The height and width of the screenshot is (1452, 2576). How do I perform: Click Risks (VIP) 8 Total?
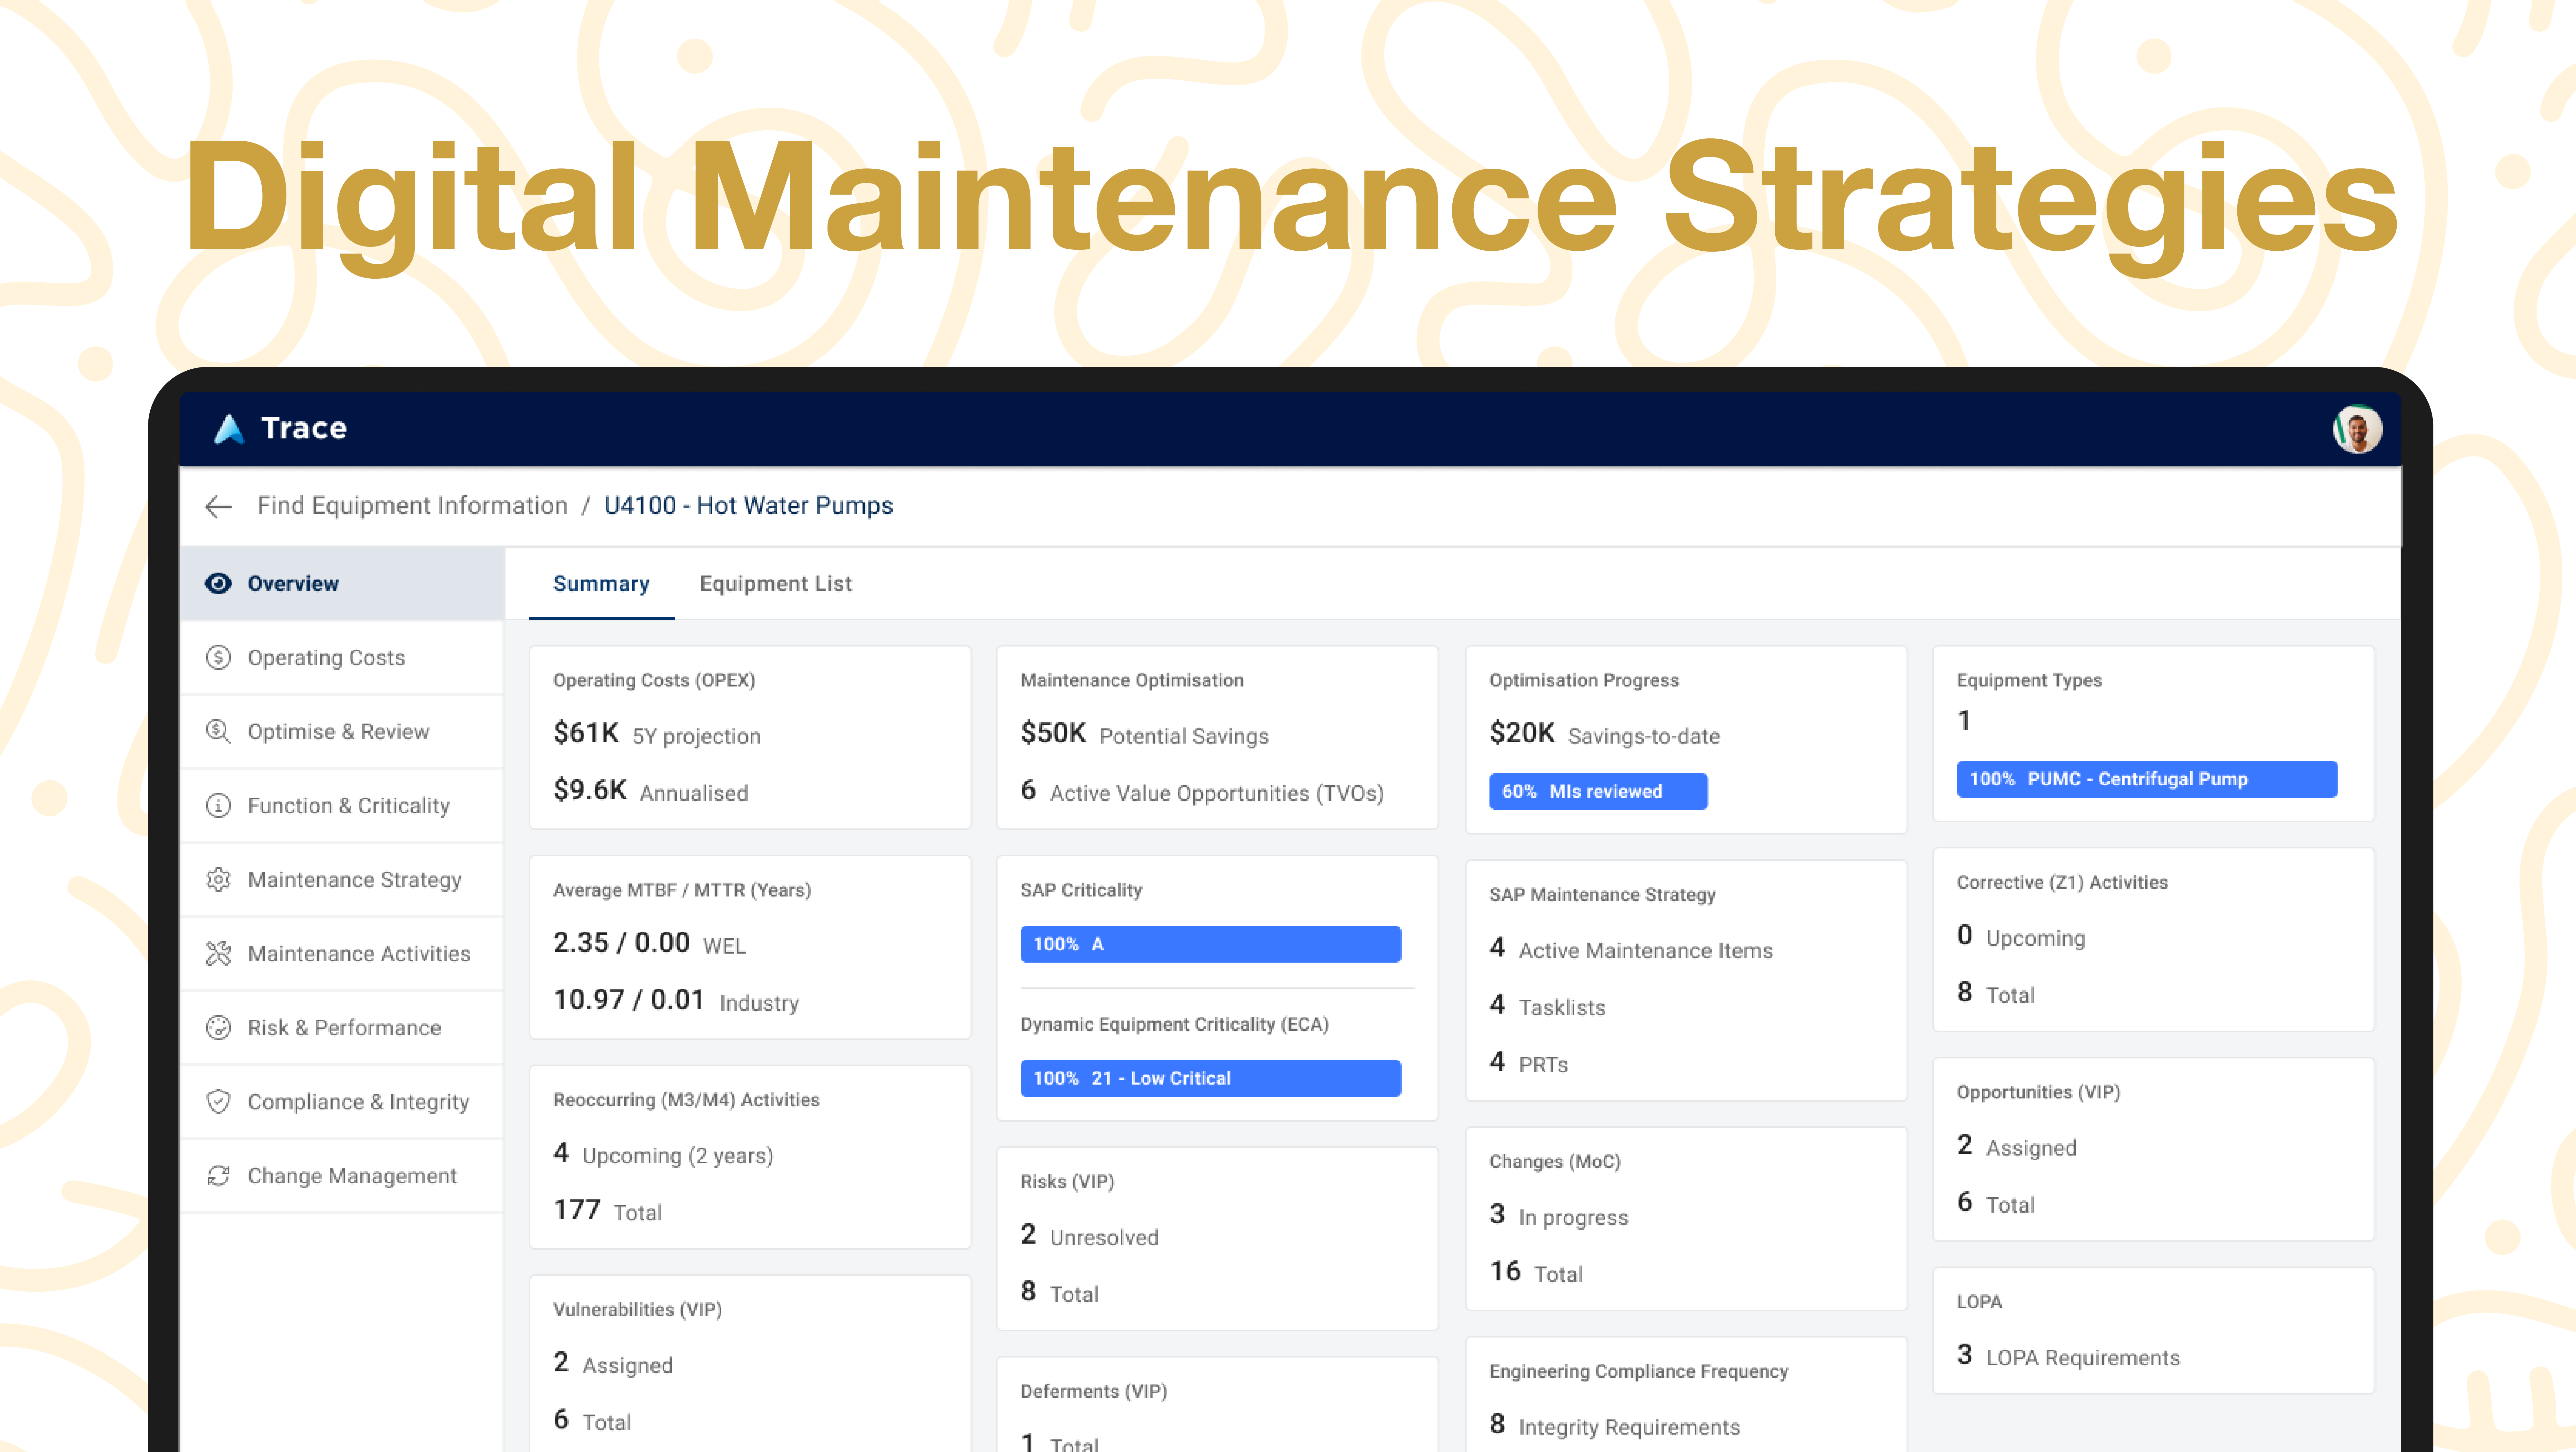click(x=1060, y=1293)
